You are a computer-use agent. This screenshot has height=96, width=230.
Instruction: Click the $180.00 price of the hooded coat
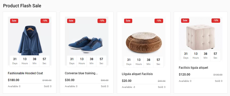point(13,80)
